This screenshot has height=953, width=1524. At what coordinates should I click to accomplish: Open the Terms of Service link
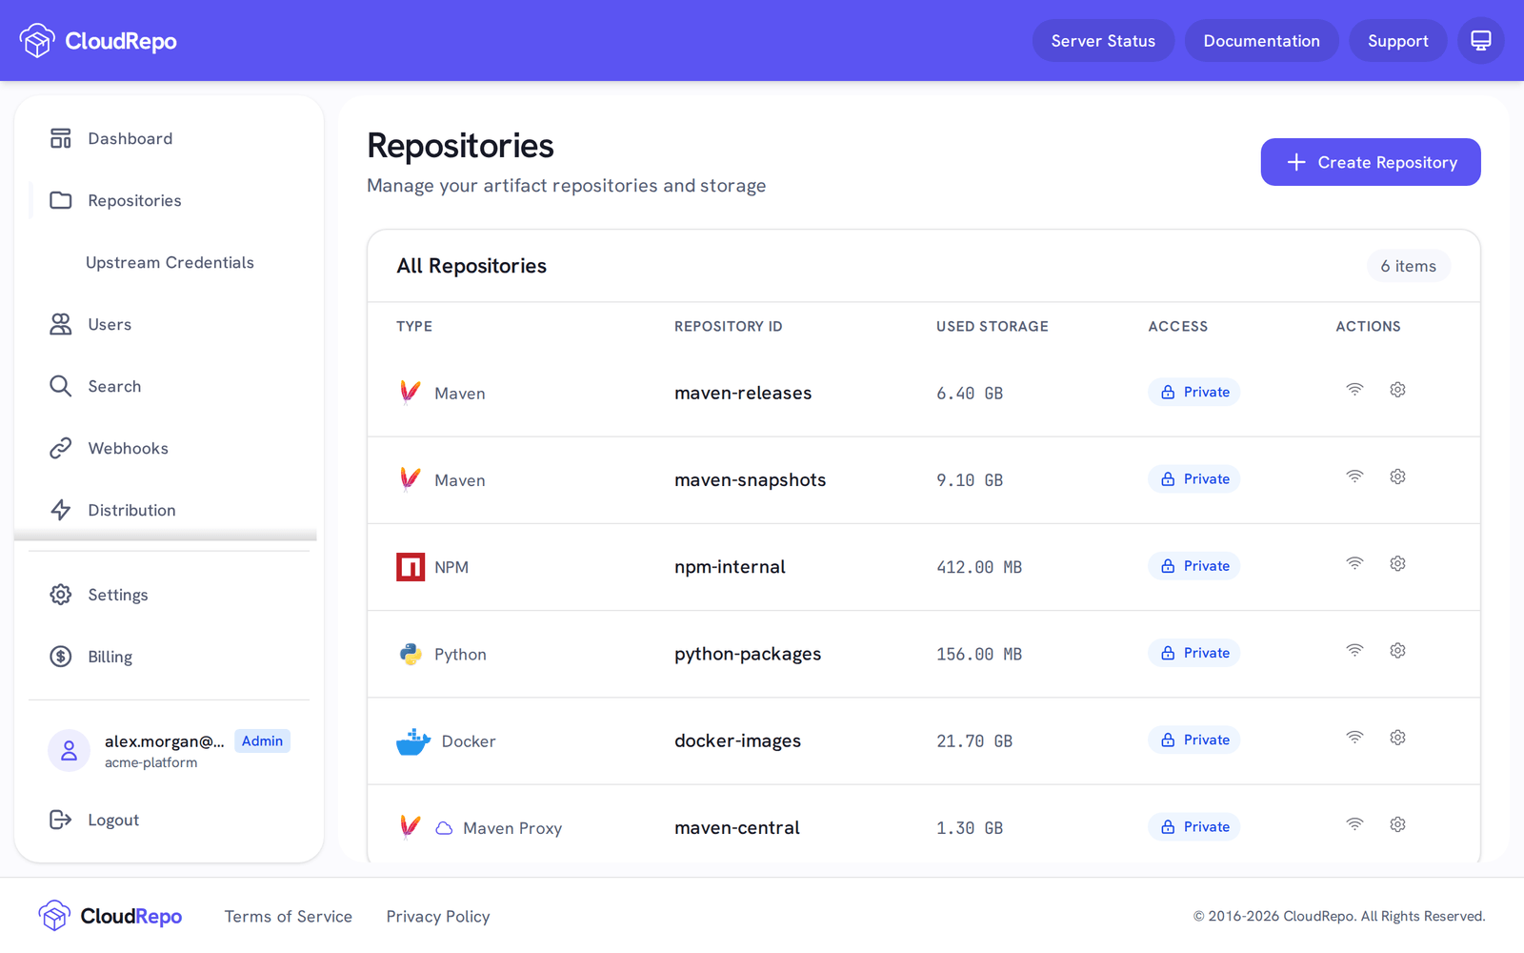[x=289, y=917]
